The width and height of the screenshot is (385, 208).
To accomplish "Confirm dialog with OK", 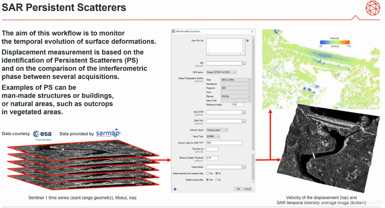I will 238,189.
